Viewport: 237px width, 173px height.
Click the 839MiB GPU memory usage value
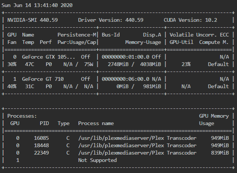point(220,153)
